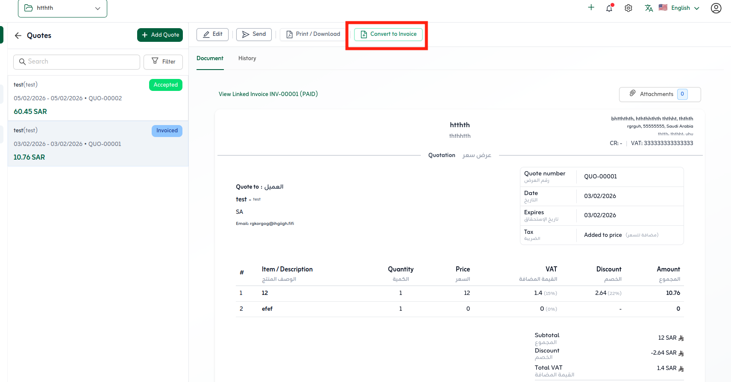Click the email rgkorgog@ihgiigh.fifi
The image size is (731, 382).
point(272,224)
